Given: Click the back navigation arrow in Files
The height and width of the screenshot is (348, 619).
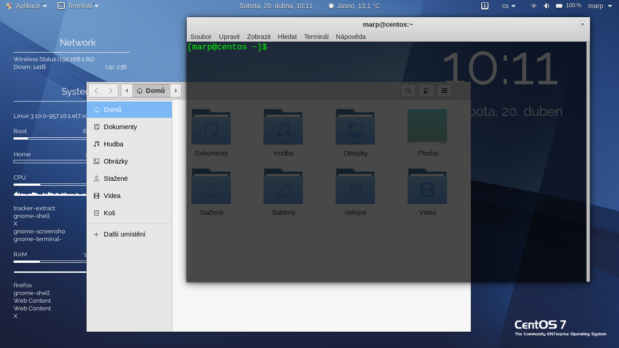Looking at the screenshot, I should coord(97,90).
